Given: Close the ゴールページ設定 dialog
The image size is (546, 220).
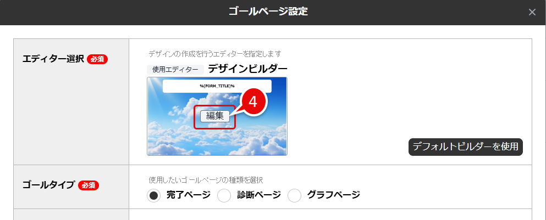Looking at the screenshot, I should click(x=532, y=12).
